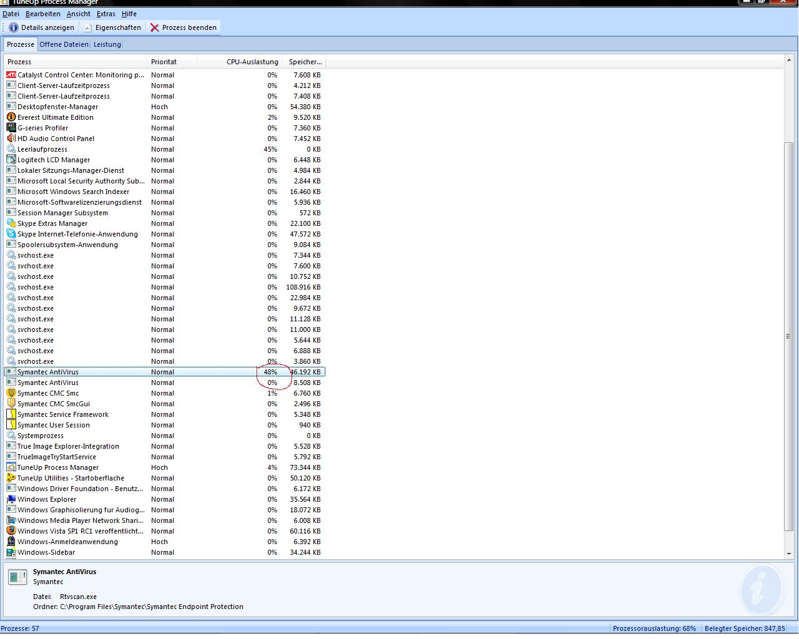Click the Logitech LCD Manager icon
This screenshot has height=639, width=799.
[x=11, y=160]
